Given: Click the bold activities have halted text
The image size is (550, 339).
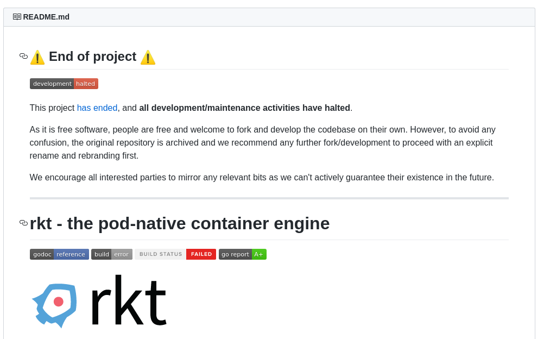Looking at the screenshot, I should pos(244,108).
